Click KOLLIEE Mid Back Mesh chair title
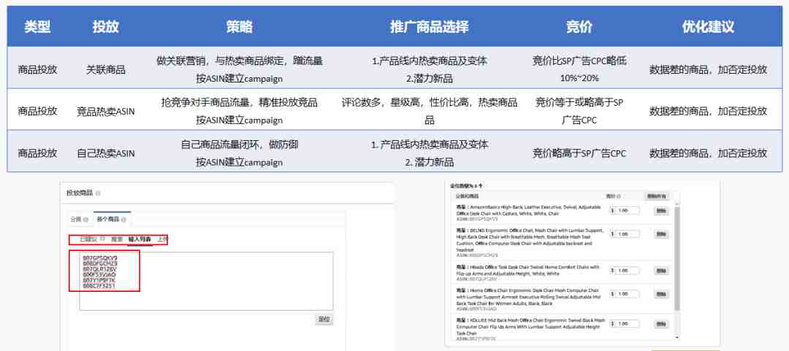This screenshot has height=351, width=789. (x=531, y=327)
